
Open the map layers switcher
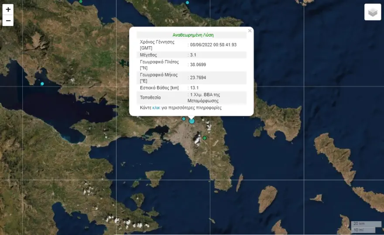pyautogui.click(x=372, y=12)
